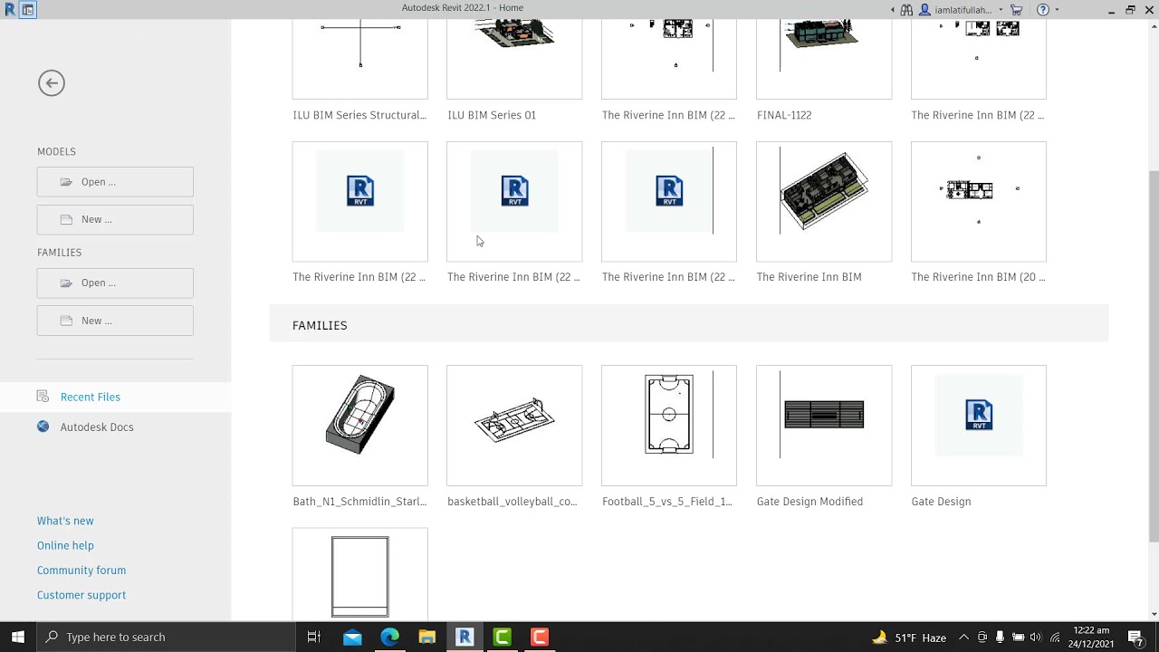1159x652 pixels.
Task: Click the green Camtasia taskbar icon
Action: (x=502, y=637)
